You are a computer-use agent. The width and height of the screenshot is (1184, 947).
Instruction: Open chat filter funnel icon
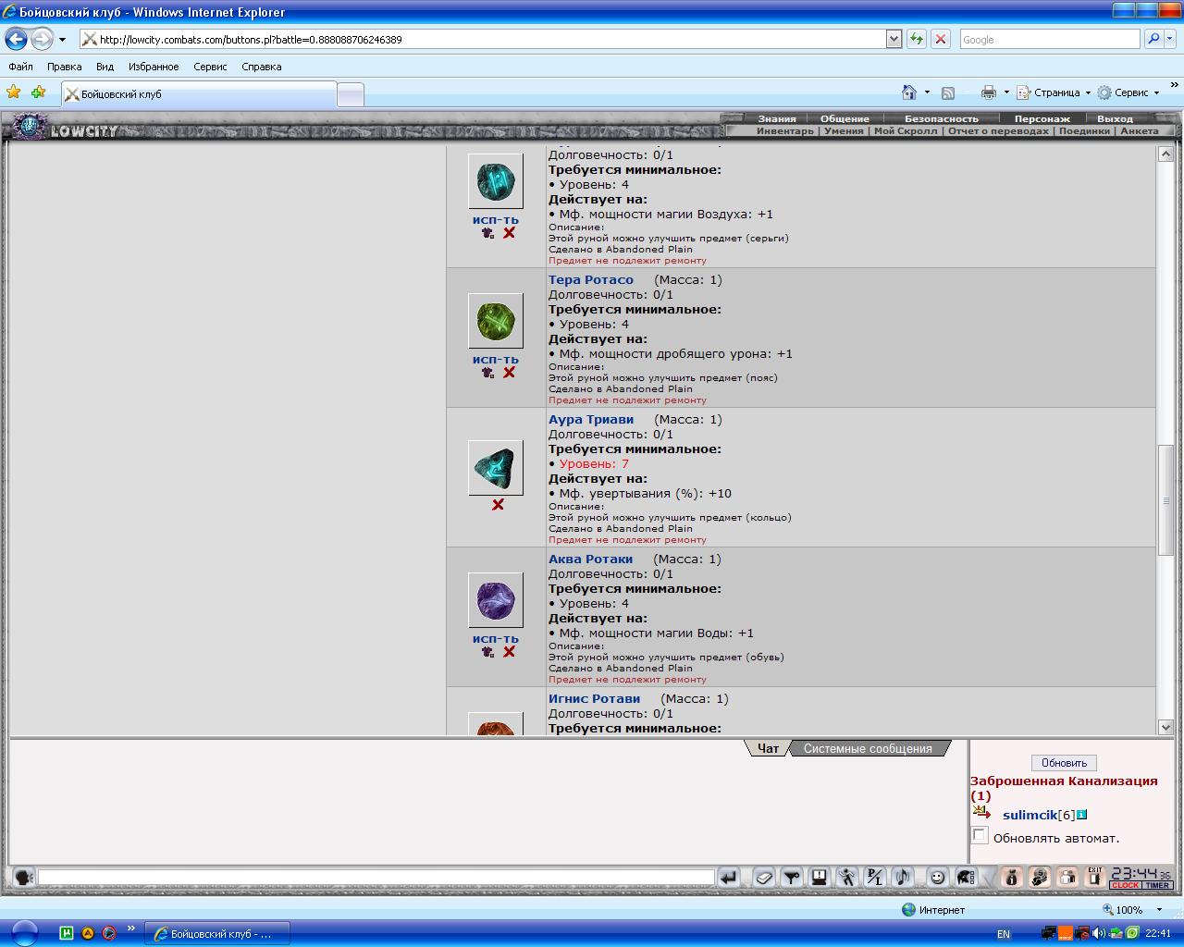coord(792,877)
